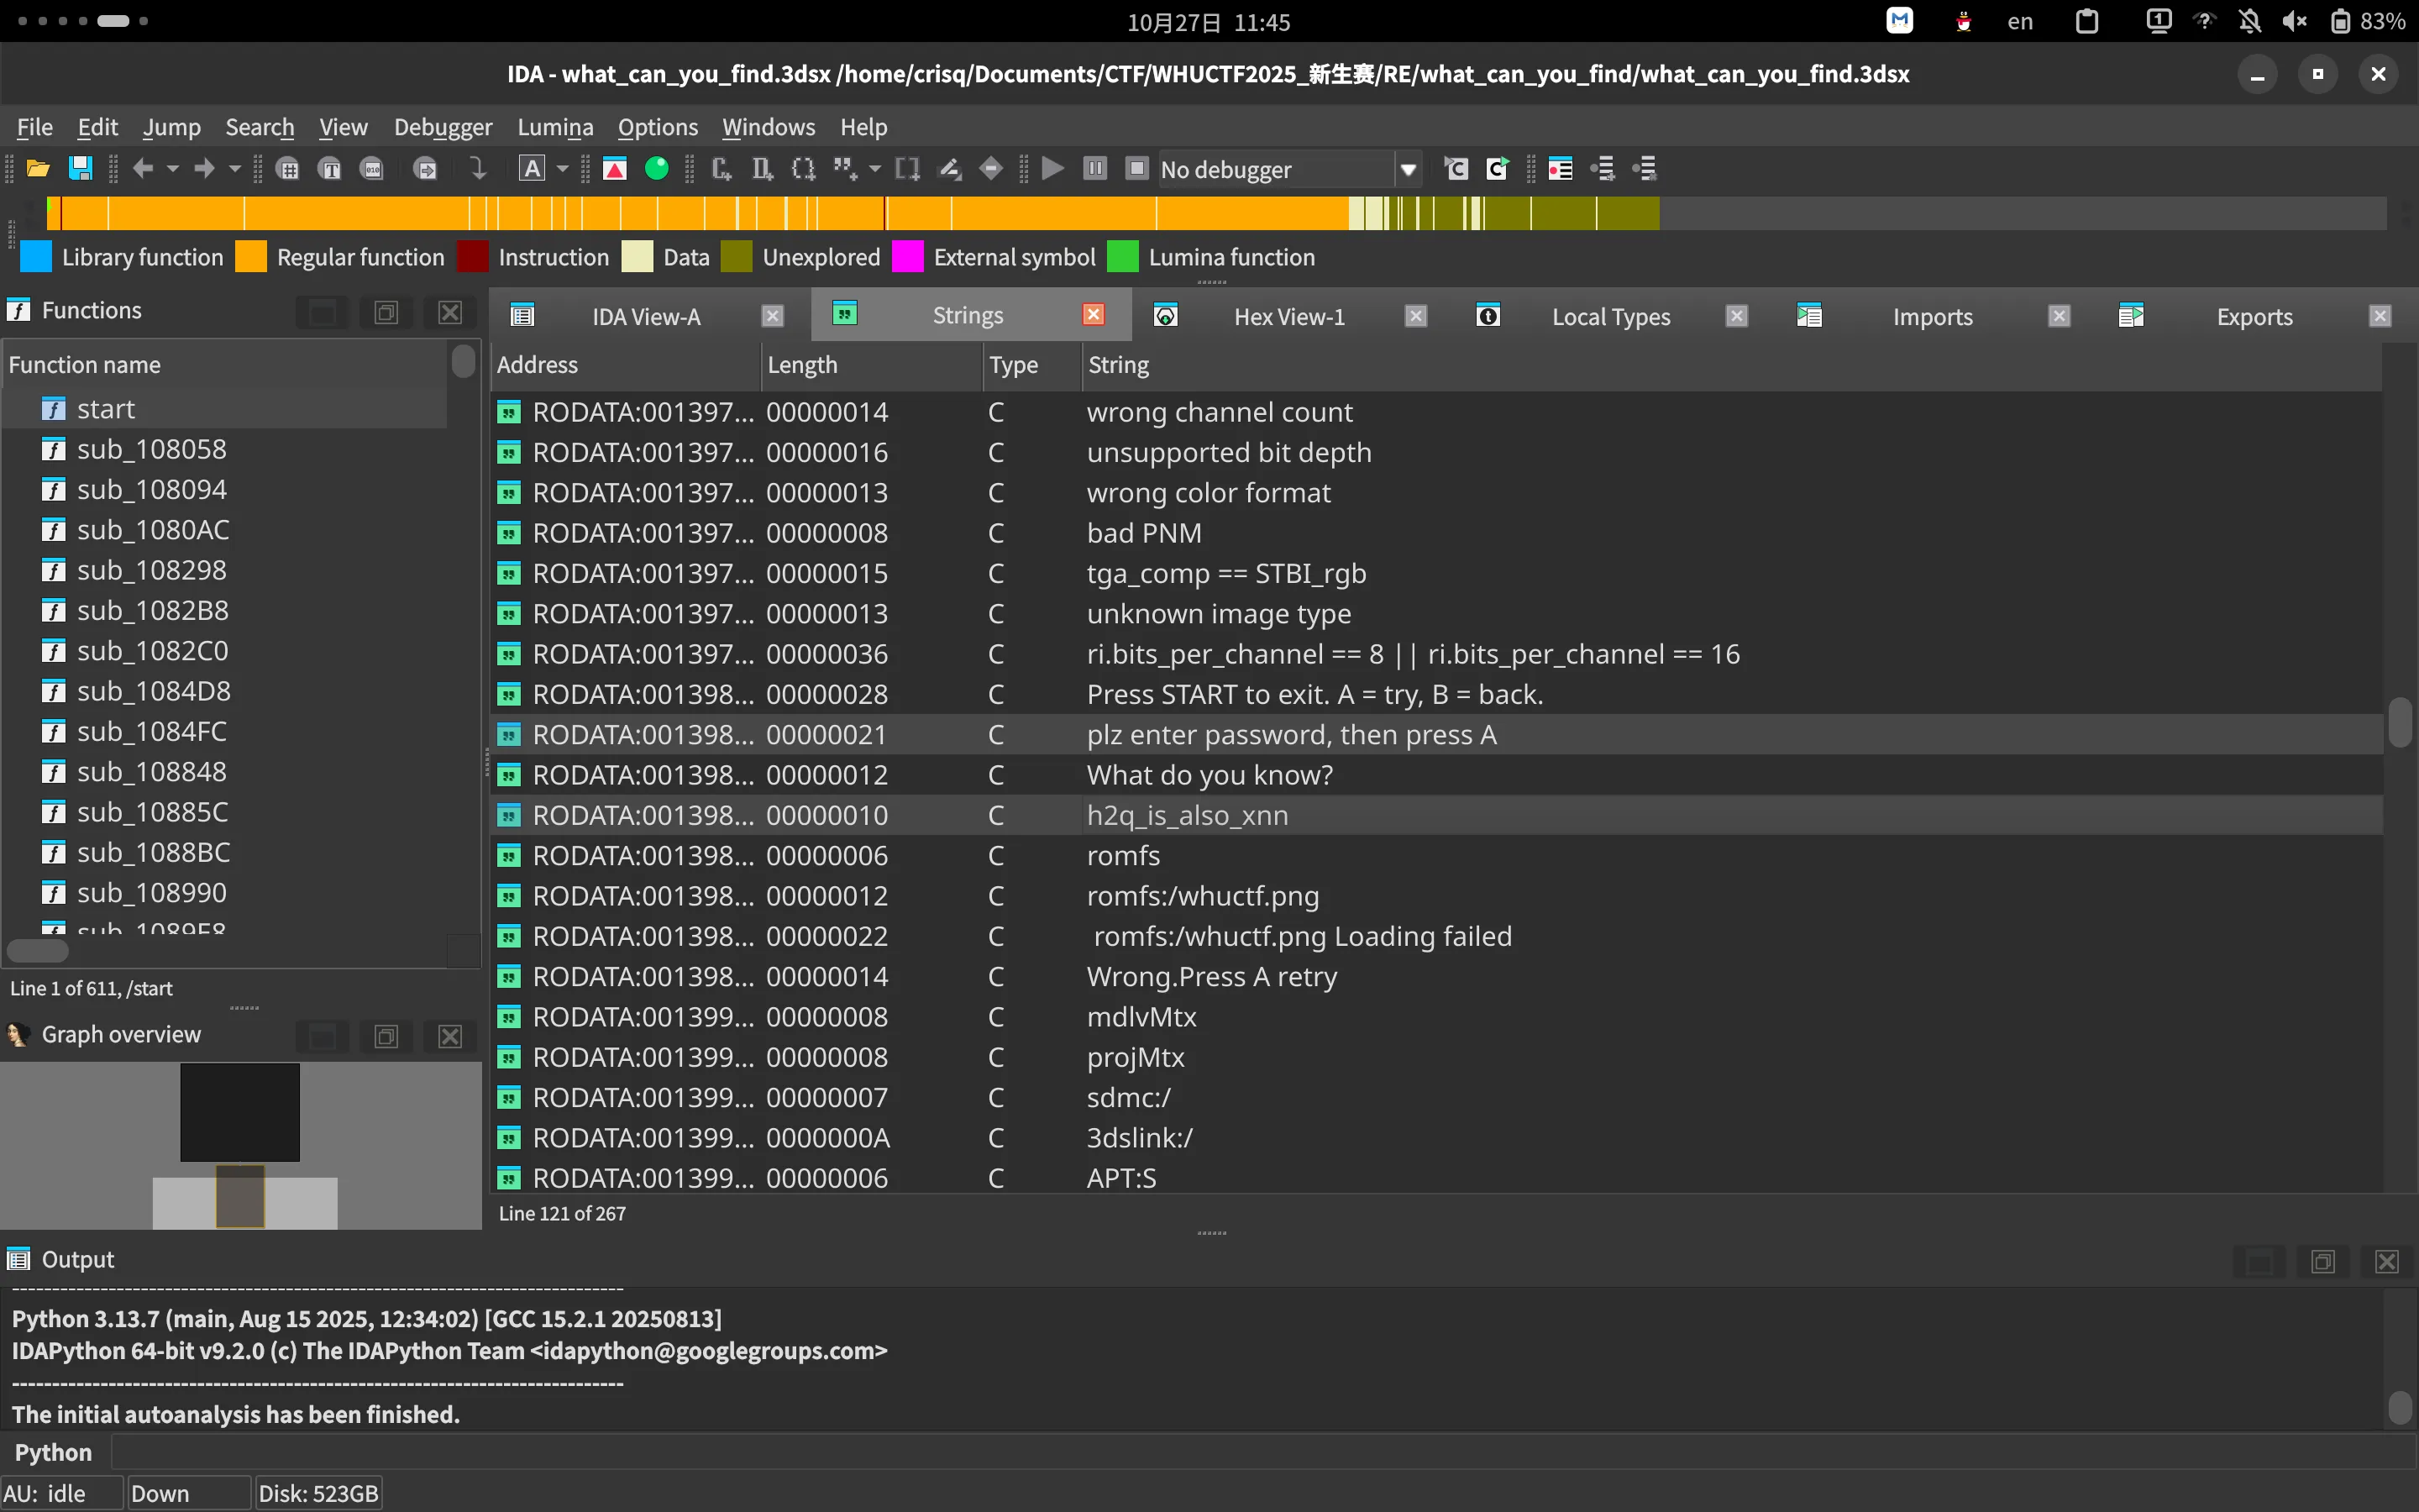Open the Imports tab
The width and height of the screenshot is (2419, 1512).
tap(1931, 317)
